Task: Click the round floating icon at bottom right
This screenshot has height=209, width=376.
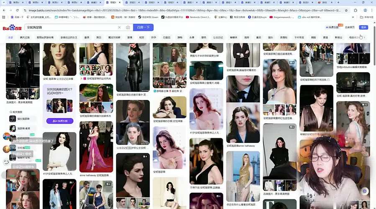Action: 365,191
